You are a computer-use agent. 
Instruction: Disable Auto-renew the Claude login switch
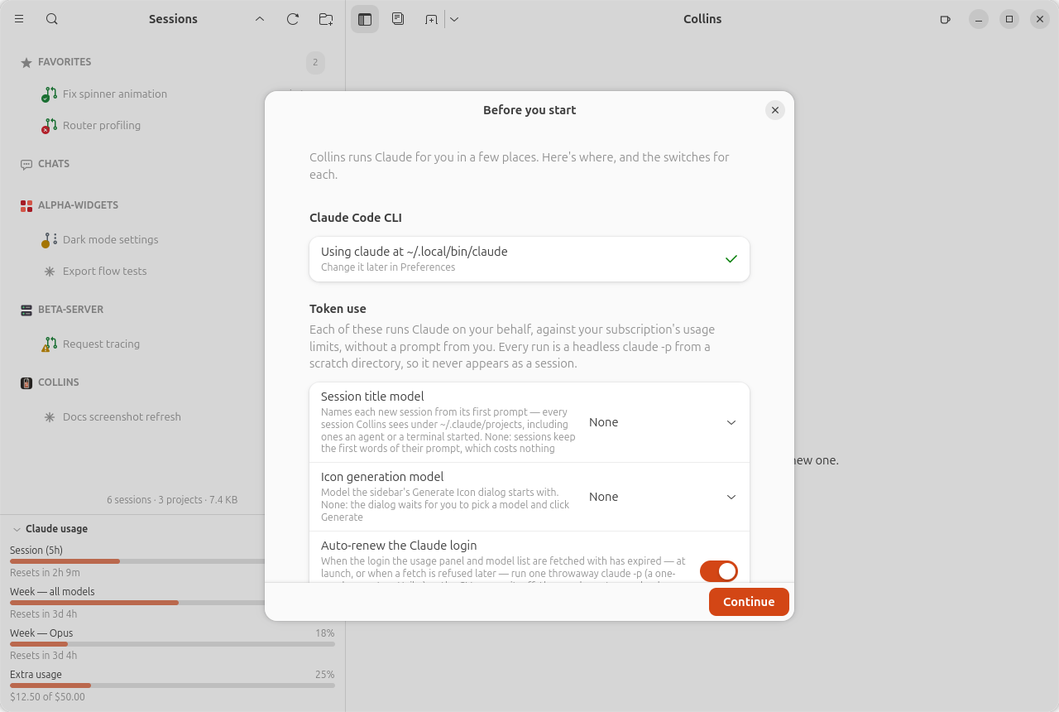(719, 571)
